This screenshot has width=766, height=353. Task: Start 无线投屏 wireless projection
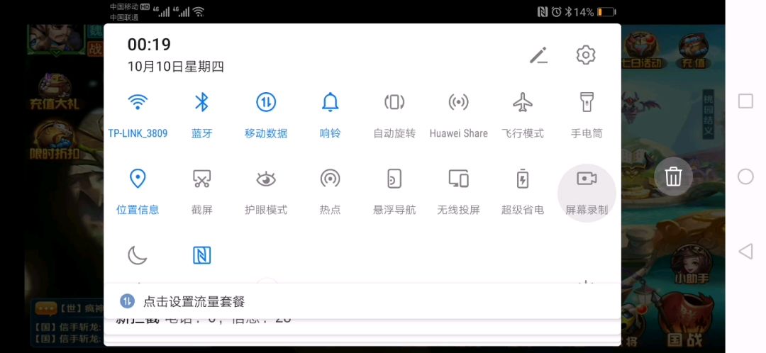coord(458,192)
